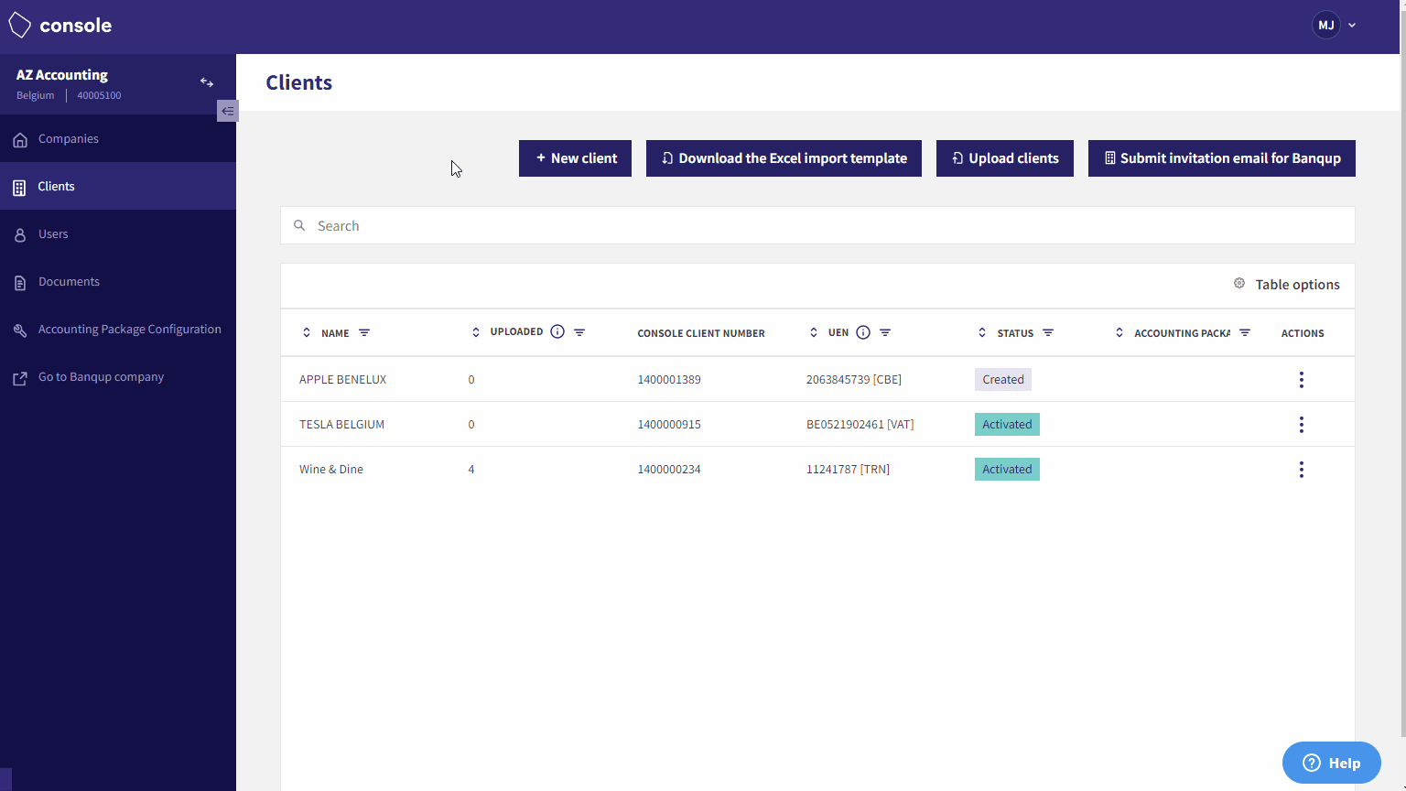Open the Companies section

[118, 139]
